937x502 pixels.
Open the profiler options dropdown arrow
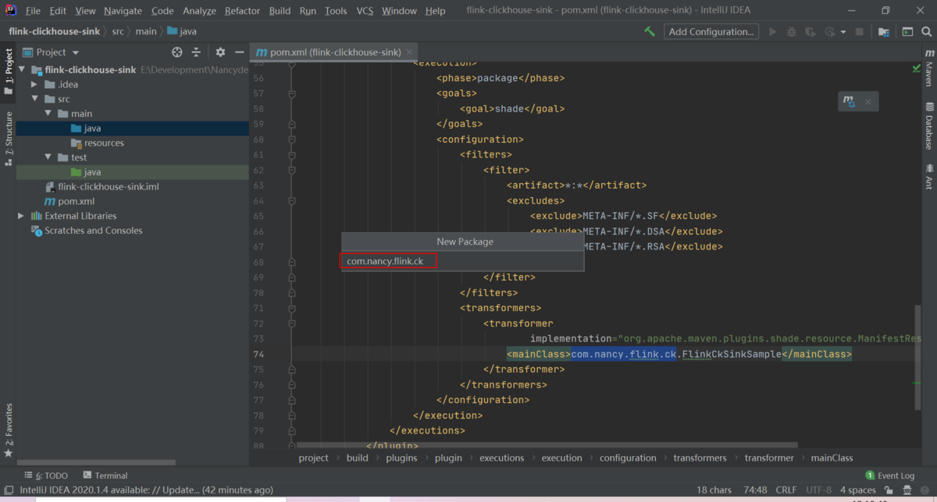(x=843, y=33)
